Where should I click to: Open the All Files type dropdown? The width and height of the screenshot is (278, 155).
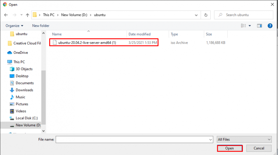[x=244, y=139]
